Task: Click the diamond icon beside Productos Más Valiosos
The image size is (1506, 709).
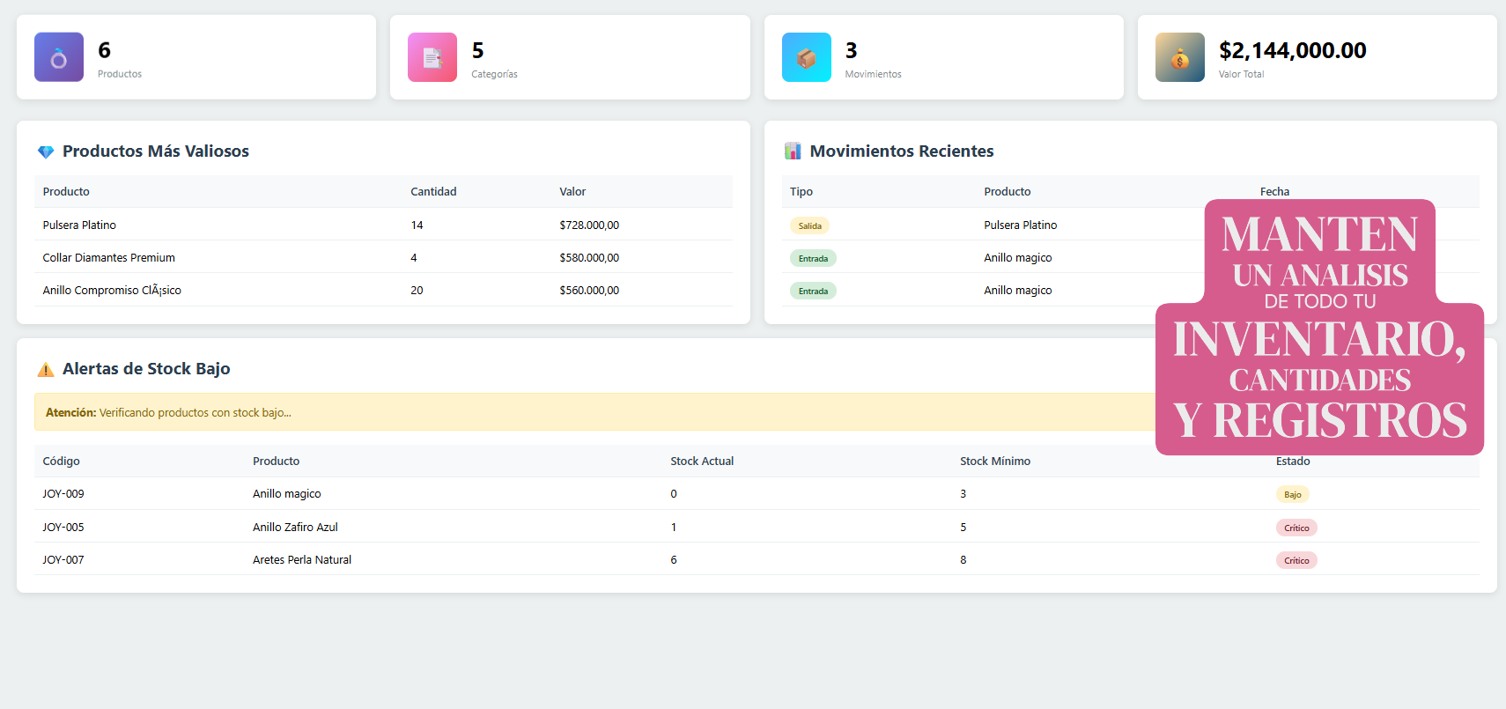Action: pyautogui.click(x=46, y=151)
